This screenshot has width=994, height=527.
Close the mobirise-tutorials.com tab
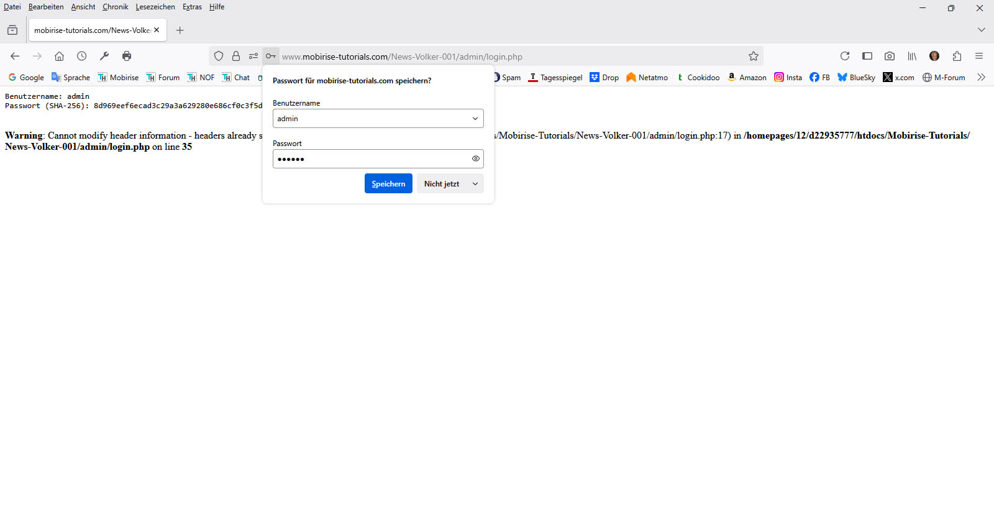pos(157,30)
